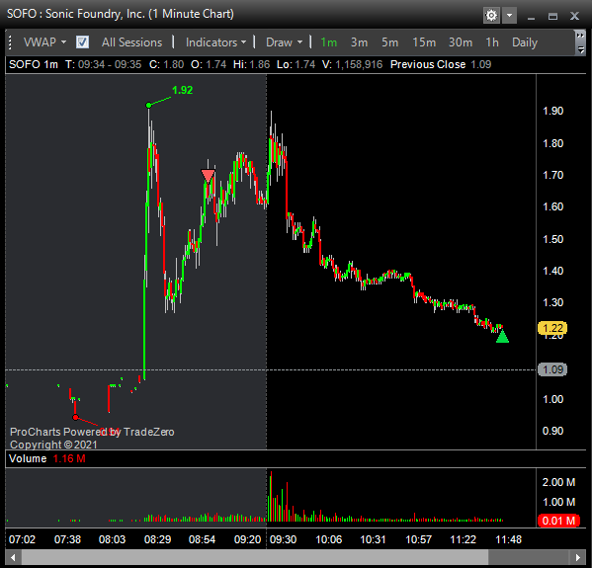Switch to the 1m timeframe
The width and height of the screenshot is (592, 568).
click(x=328, y=42)
